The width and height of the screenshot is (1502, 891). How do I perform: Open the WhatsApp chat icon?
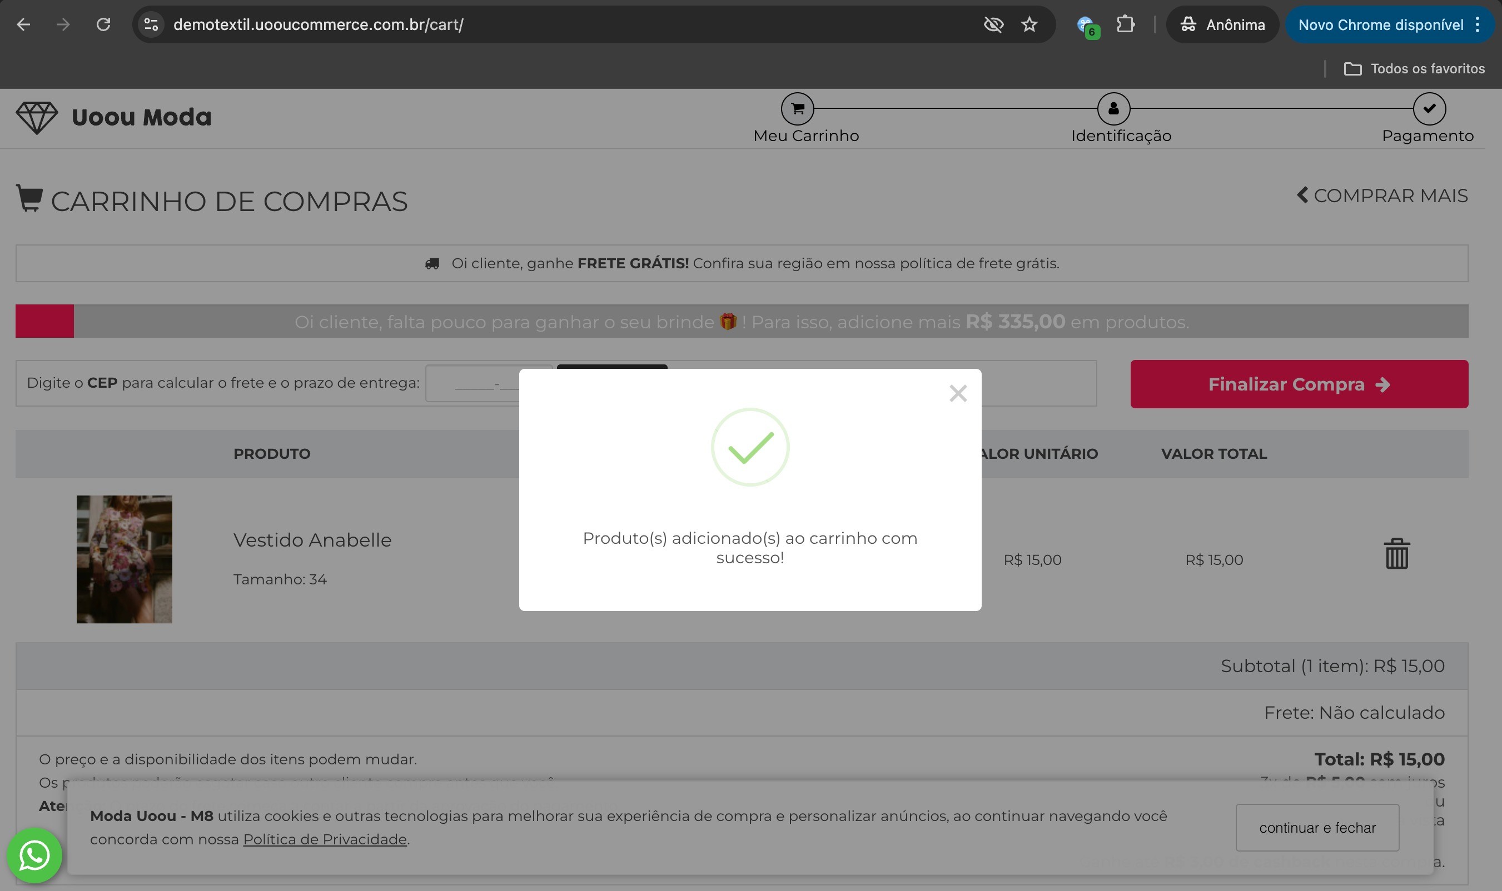tap(34, 855)
